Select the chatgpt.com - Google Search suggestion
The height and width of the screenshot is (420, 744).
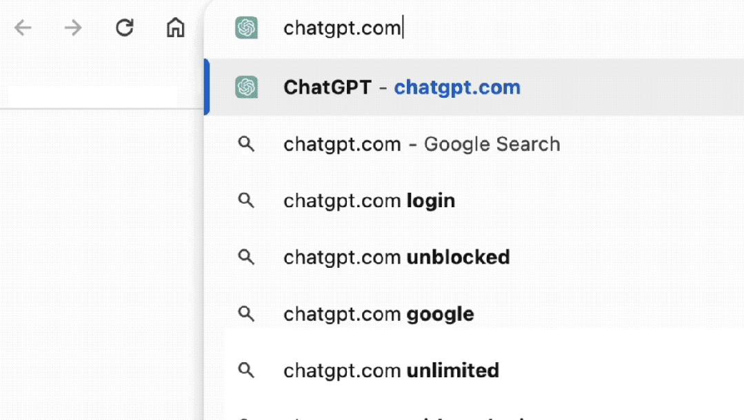pos(421,144)
